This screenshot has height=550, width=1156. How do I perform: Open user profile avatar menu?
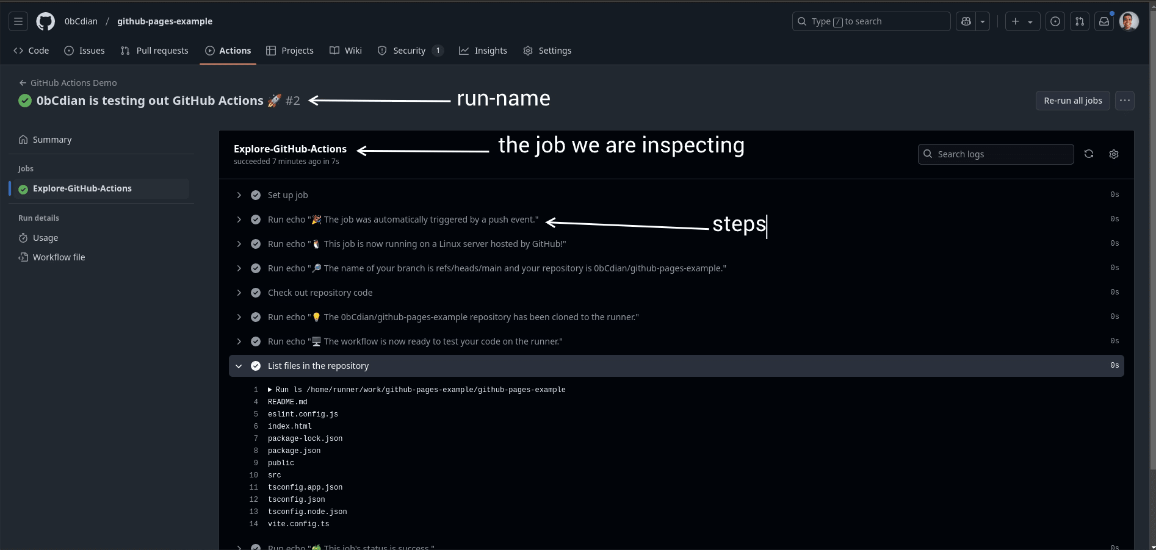1129,21
